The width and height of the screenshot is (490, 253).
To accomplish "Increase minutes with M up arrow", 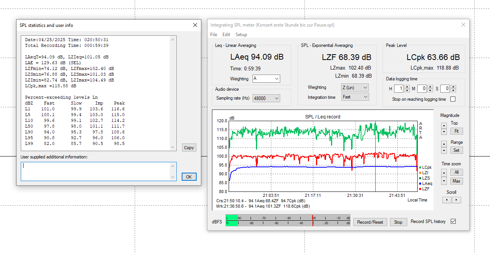I will 430,87.
